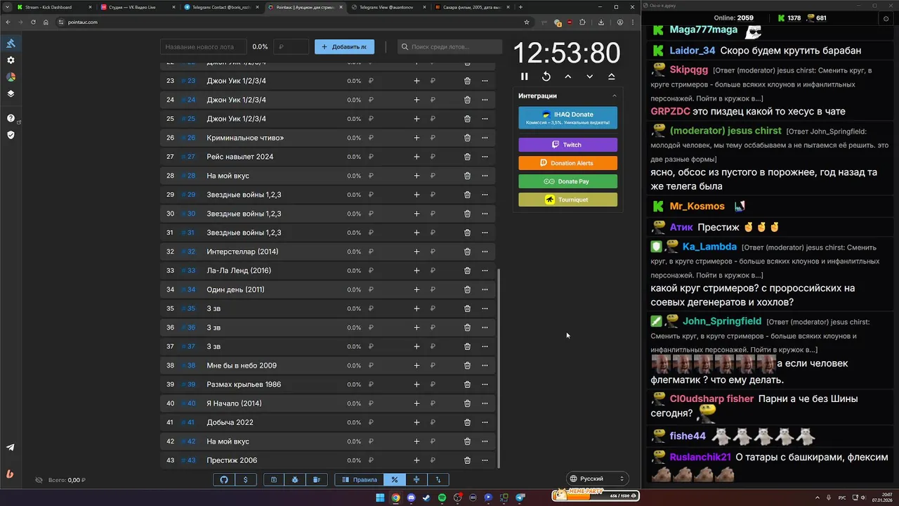The width and height of the screenshot is (899, 506).
Task: Add amount plus on Ла-Ла Ленд (2016)
Action: coord(416,271)
